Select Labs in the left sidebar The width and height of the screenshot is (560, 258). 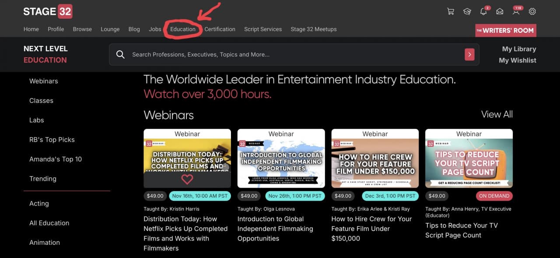coord(37,120)
